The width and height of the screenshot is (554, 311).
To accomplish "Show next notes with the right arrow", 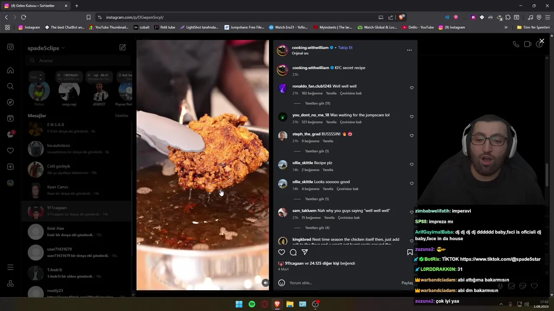I will [x=129, y=91].
